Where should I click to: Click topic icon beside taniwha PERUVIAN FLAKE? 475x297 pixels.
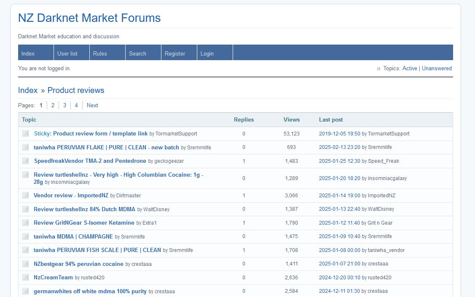(25, 147)
